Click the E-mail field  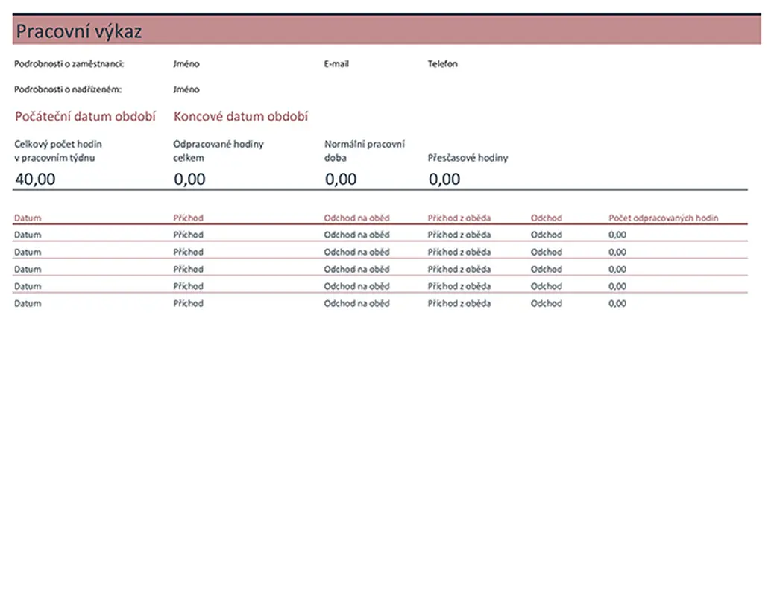pos(336,64)
